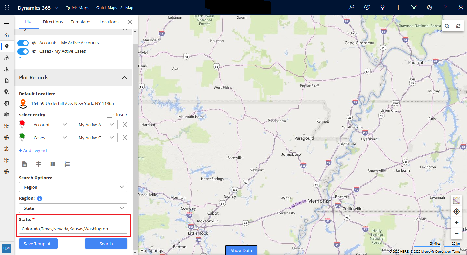This screenshot has width=467, height=255.
Task: Click the map refresh icon
Action: pos(458,26)
